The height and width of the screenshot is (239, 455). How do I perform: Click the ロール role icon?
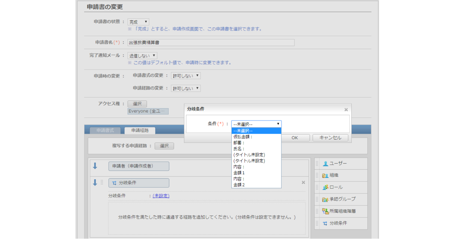click(x=325, y=187)
